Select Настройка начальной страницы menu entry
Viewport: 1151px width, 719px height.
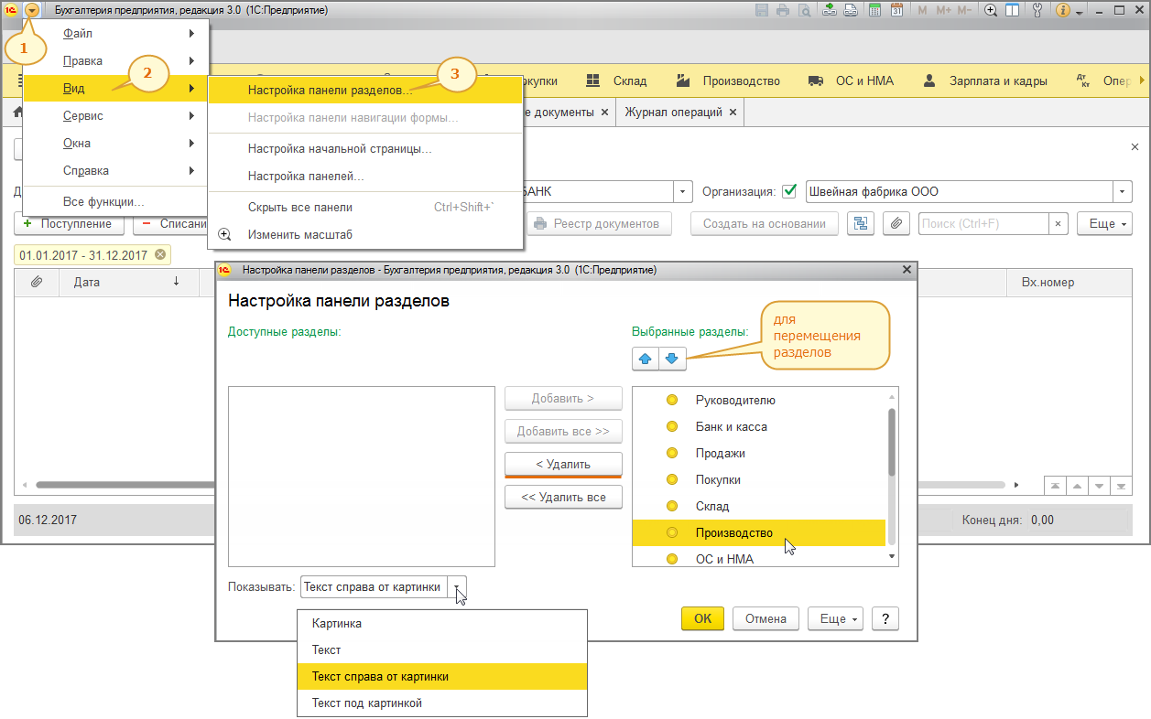point(366,148)
